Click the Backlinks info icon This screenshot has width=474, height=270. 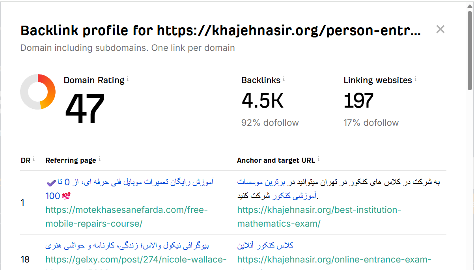(284, 79)
